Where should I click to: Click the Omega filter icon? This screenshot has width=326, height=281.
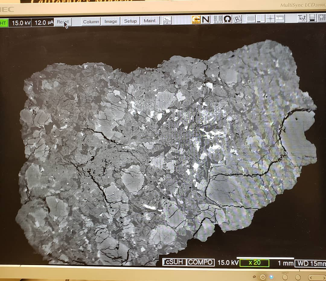click(227, 19)
